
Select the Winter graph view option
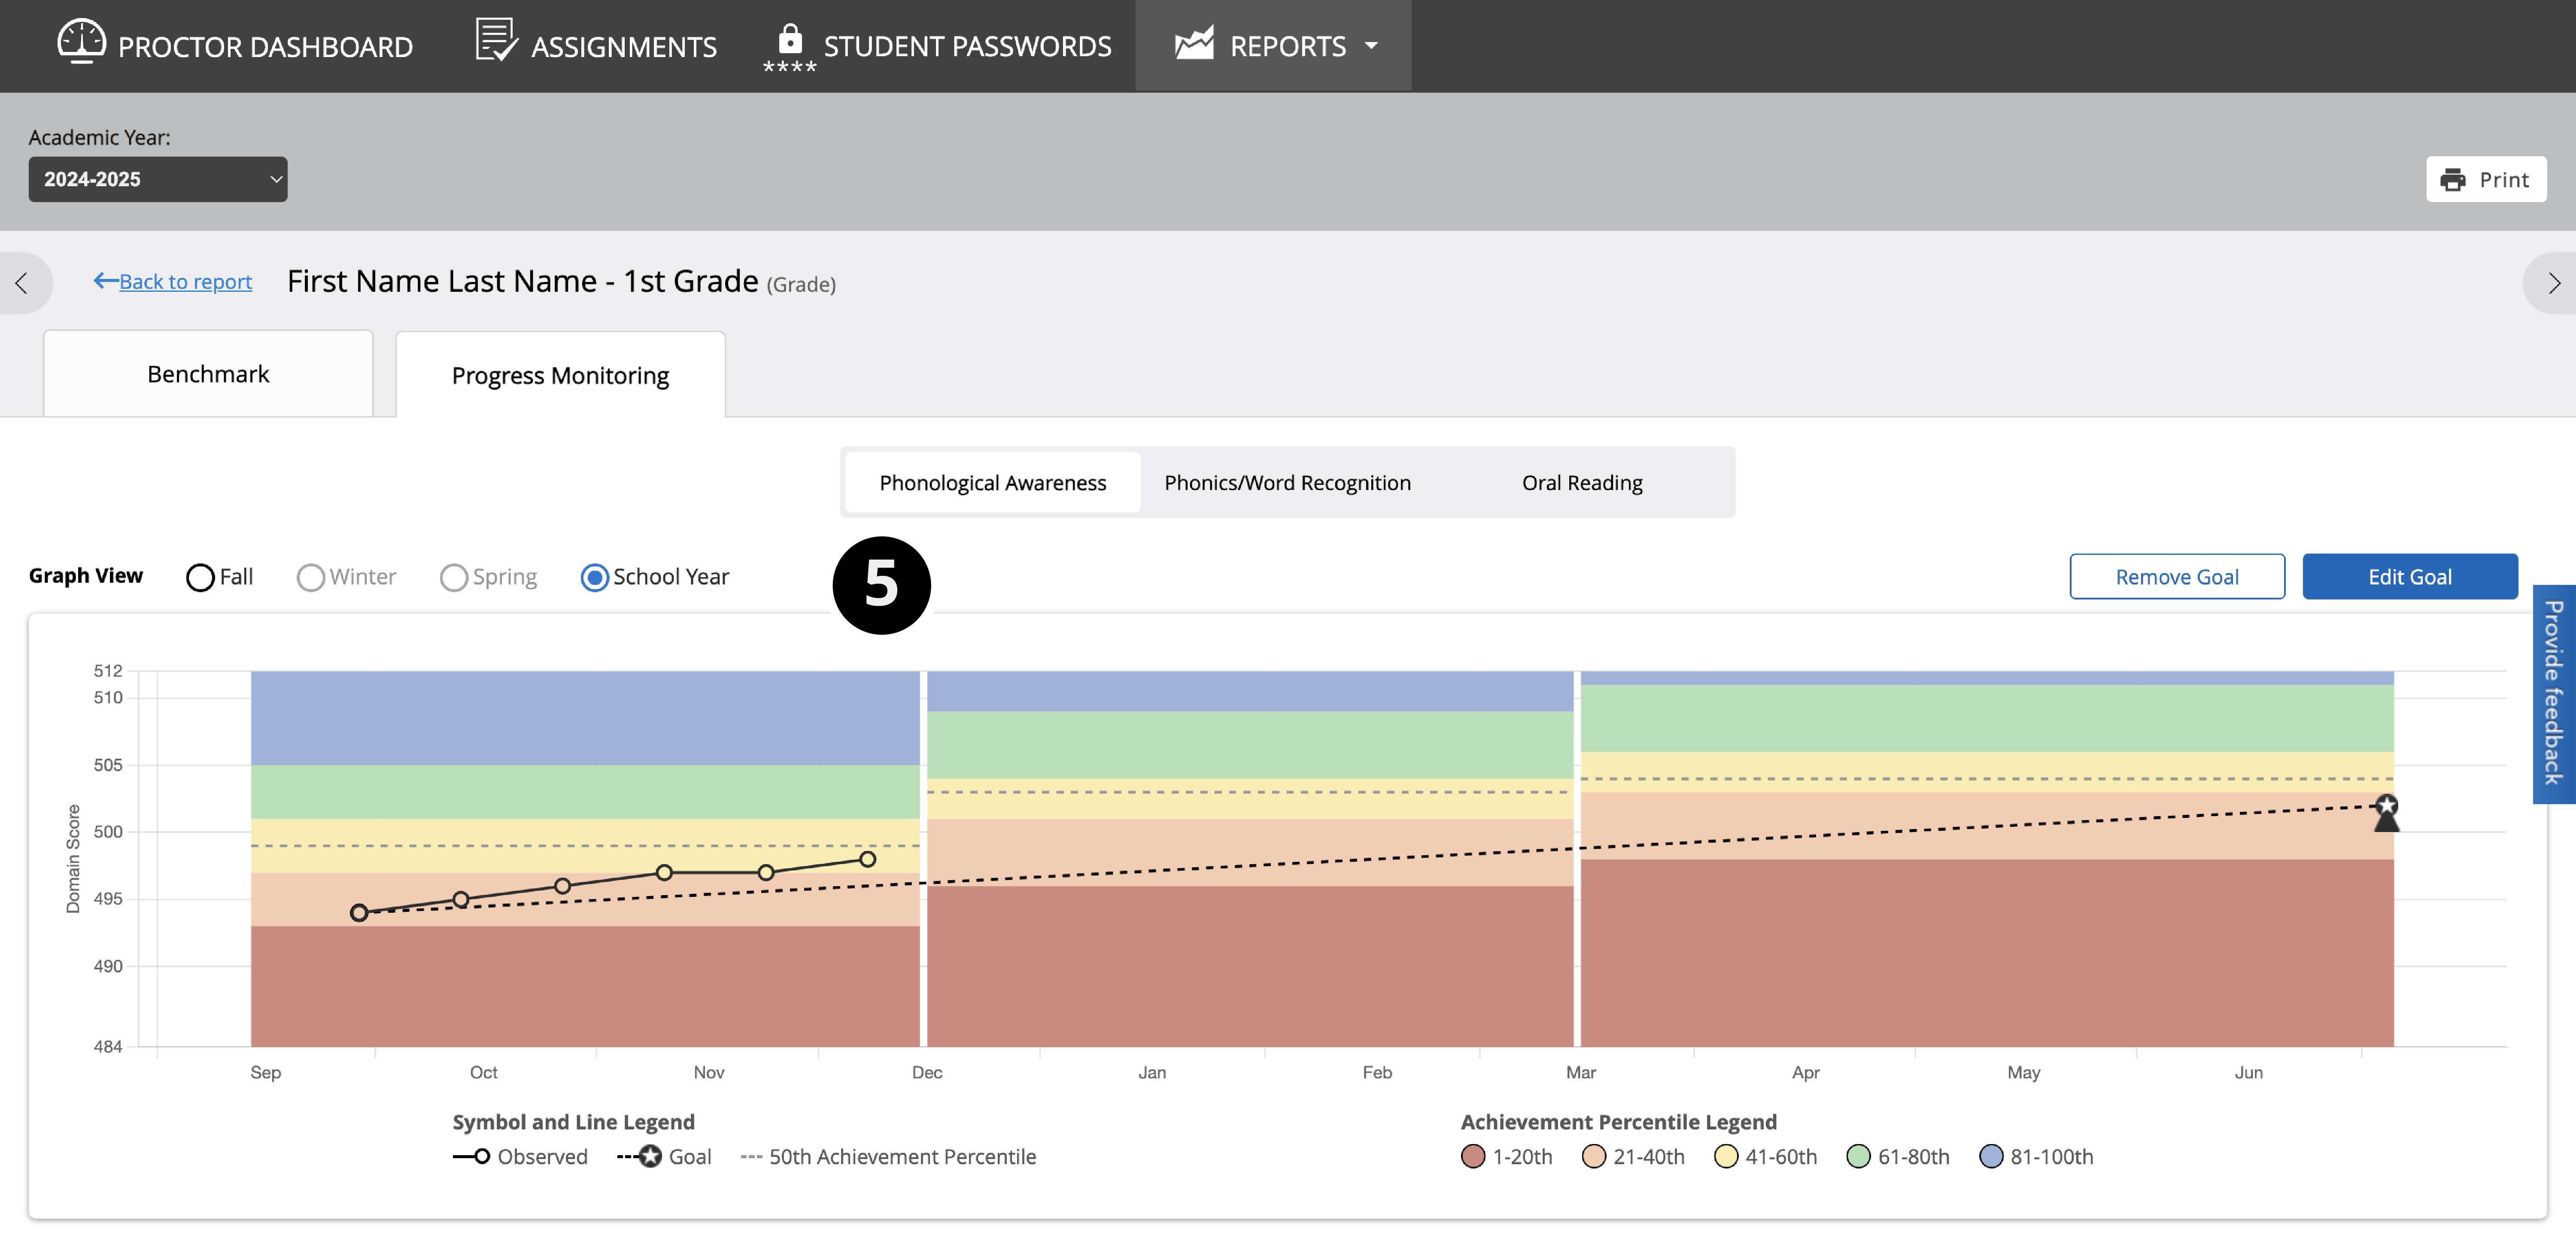(x=311, y=578)
